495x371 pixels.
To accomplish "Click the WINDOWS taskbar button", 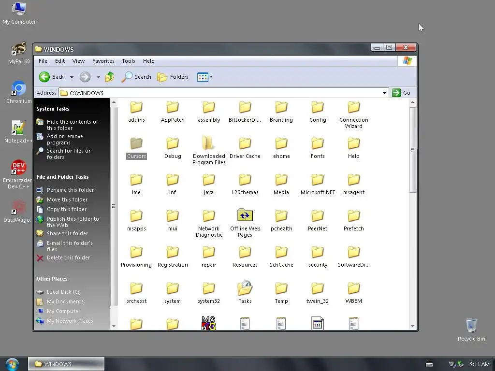I will pos(66,364).
